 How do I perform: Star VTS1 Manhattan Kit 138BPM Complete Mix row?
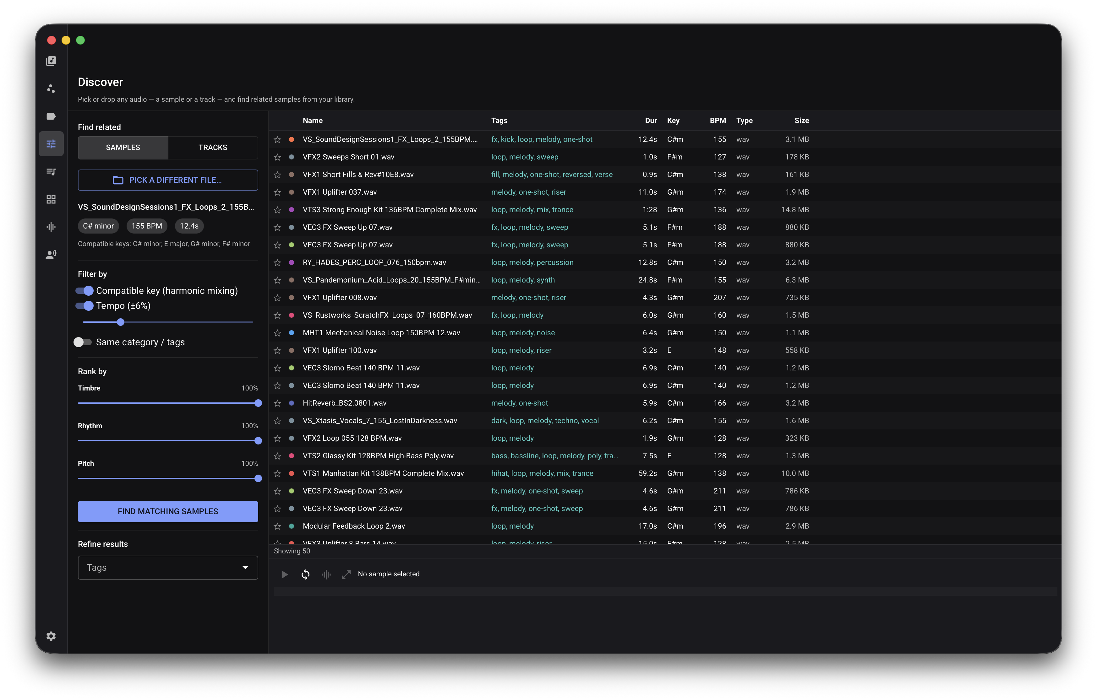(277, 473)
